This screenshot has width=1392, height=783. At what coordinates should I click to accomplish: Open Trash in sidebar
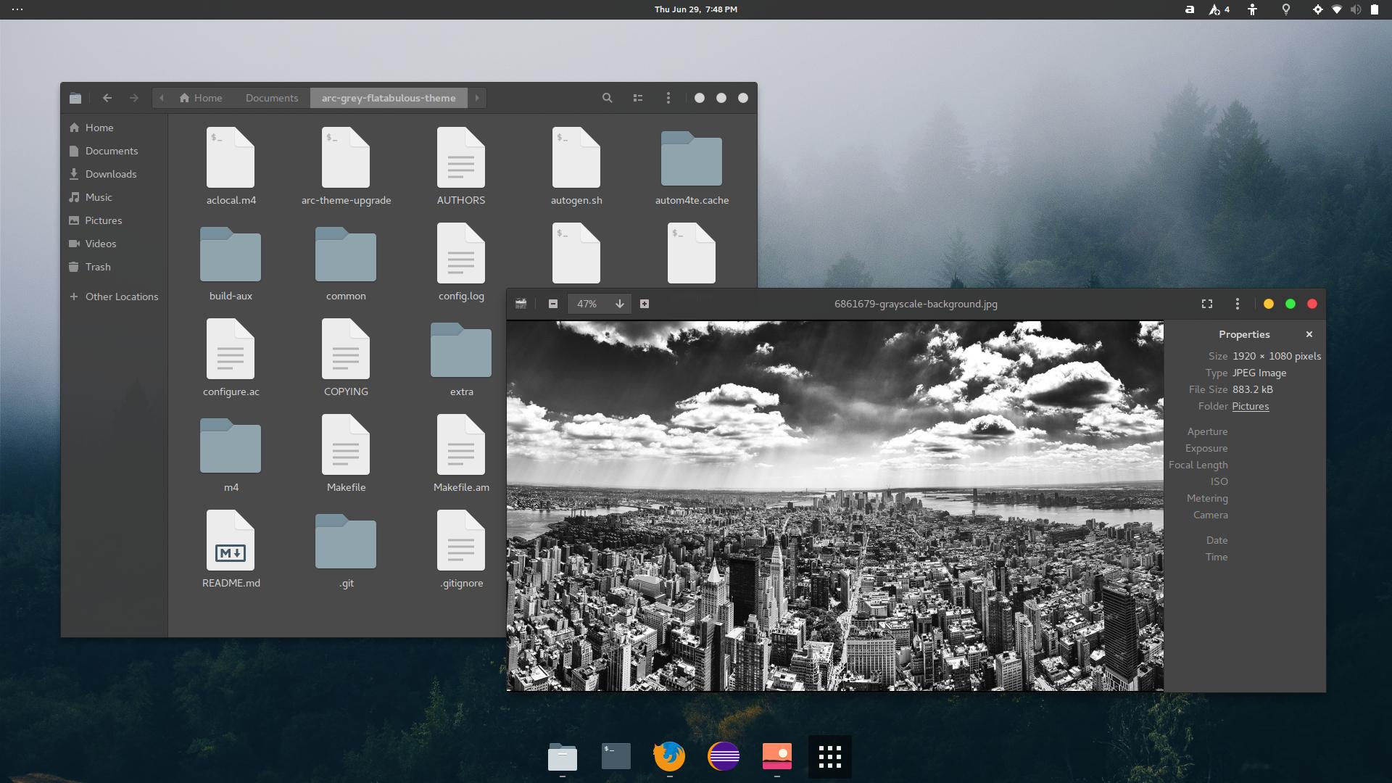tap(98, 267)
